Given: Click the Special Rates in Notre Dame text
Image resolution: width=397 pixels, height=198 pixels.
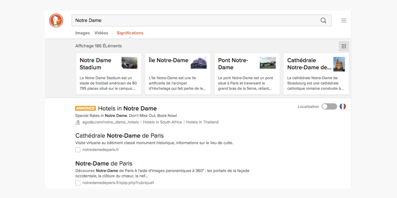Looking at the screenshot, I should tap(126, 116).
